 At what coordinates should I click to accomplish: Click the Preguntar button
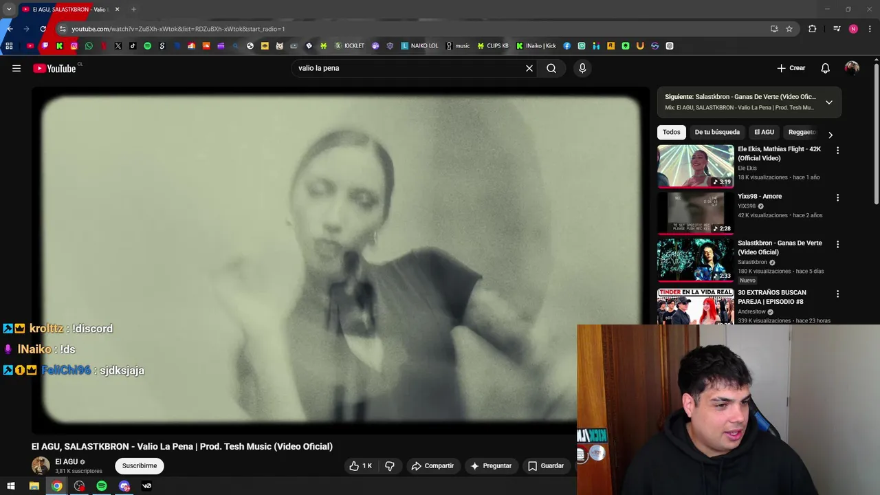click(491, 465)
